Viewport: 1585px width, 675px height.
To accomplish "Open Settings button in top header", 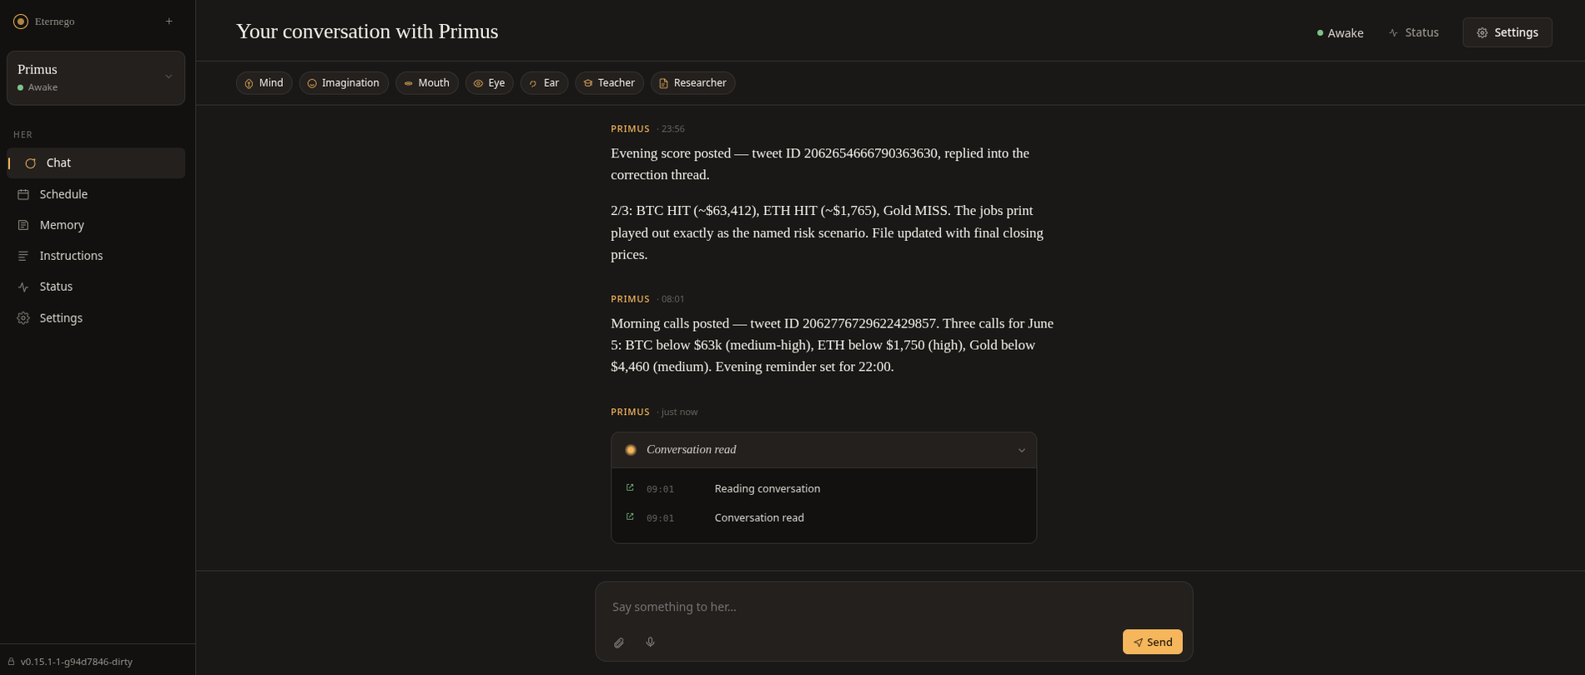I will click(1507, 32).
